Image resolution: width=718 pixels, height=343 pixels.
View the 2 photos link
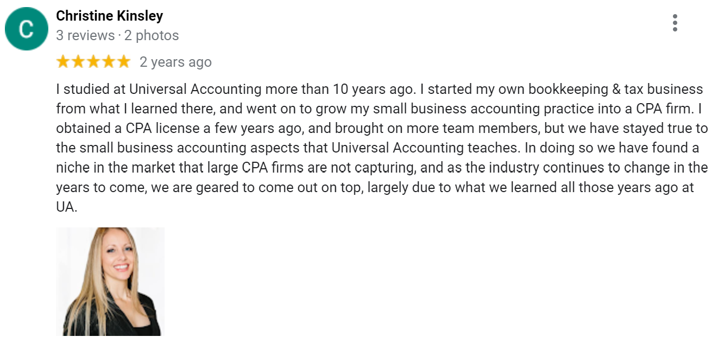153,35
